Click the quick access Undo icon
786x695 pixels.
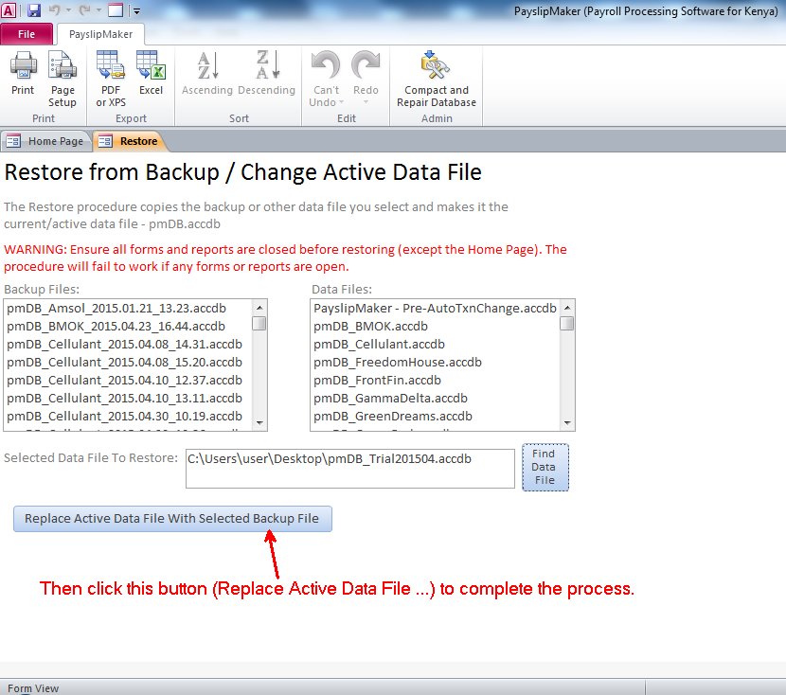click(x=55, y=10)
